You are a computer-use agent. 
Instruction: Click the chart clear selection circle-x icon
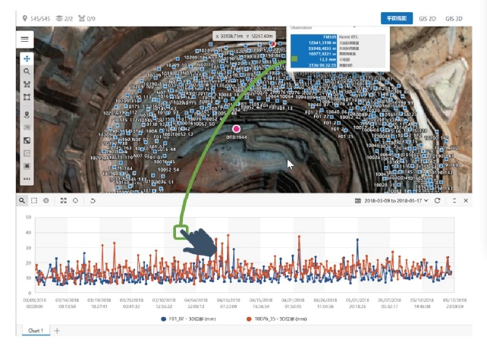(46, 201)
